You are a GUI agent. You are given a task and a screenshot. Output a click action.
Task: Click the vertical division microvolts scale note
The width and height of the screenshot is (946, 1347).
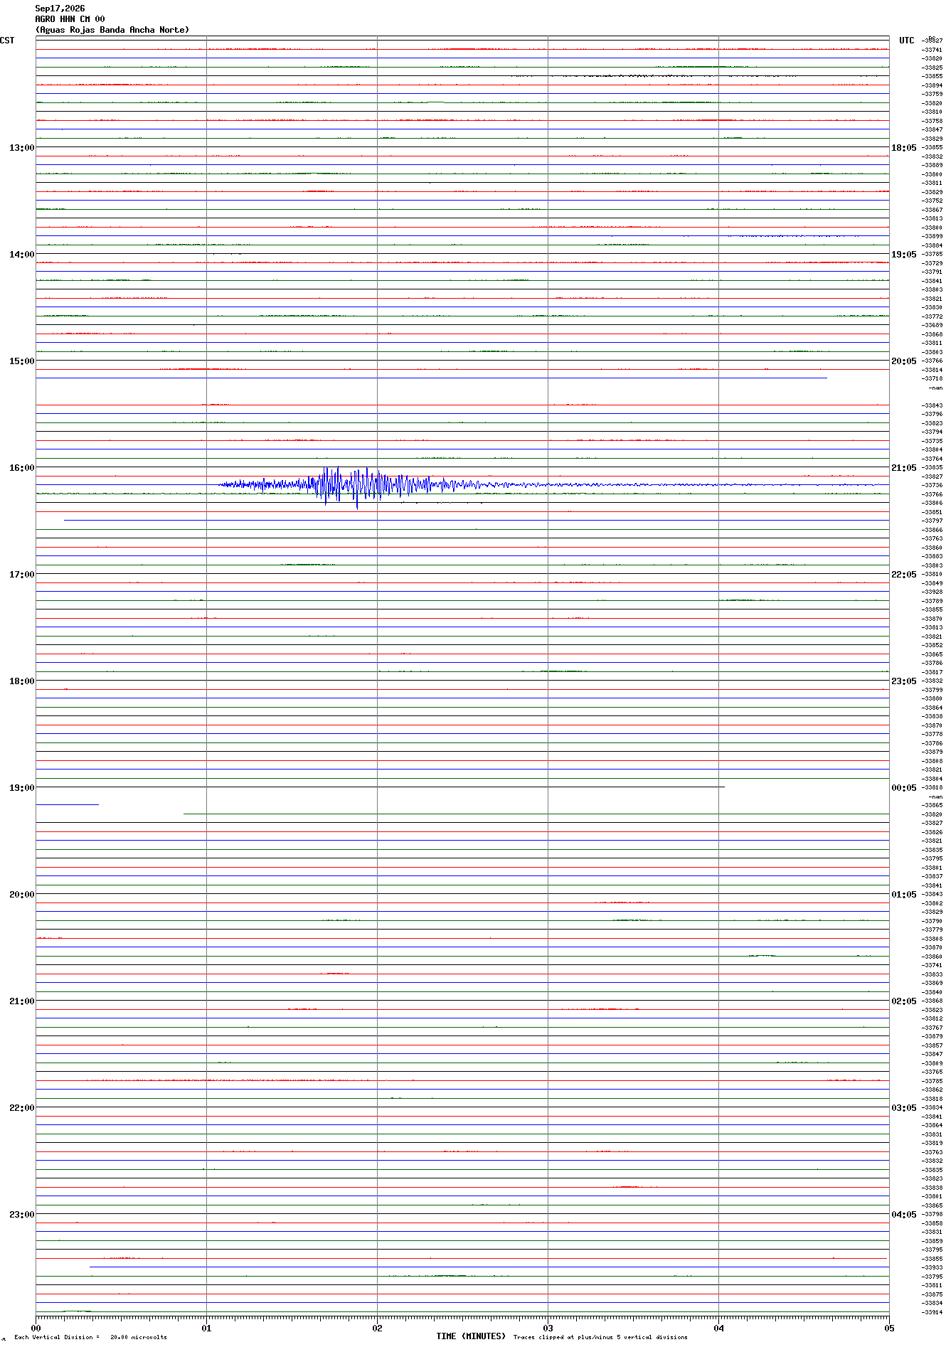[x=90, y=1337]
